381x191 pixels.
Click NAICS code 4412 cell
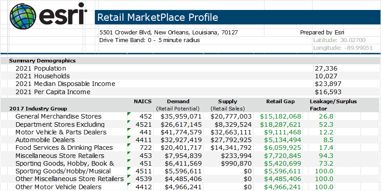(x=145, y=187)
